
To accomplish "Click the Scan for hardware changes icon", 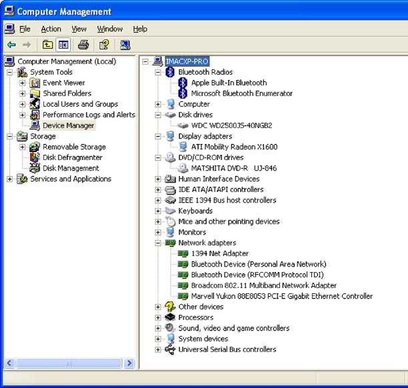I will [125, 45].
